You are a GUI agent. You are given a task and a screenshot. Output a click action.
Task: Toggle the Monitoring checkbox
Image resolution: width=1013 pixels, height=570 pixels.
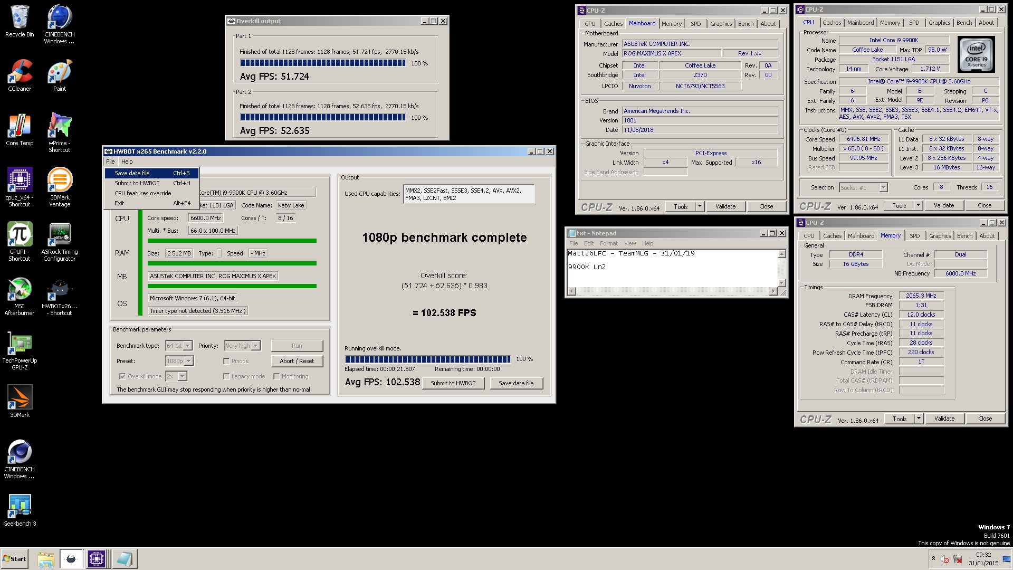pos(276,376)
